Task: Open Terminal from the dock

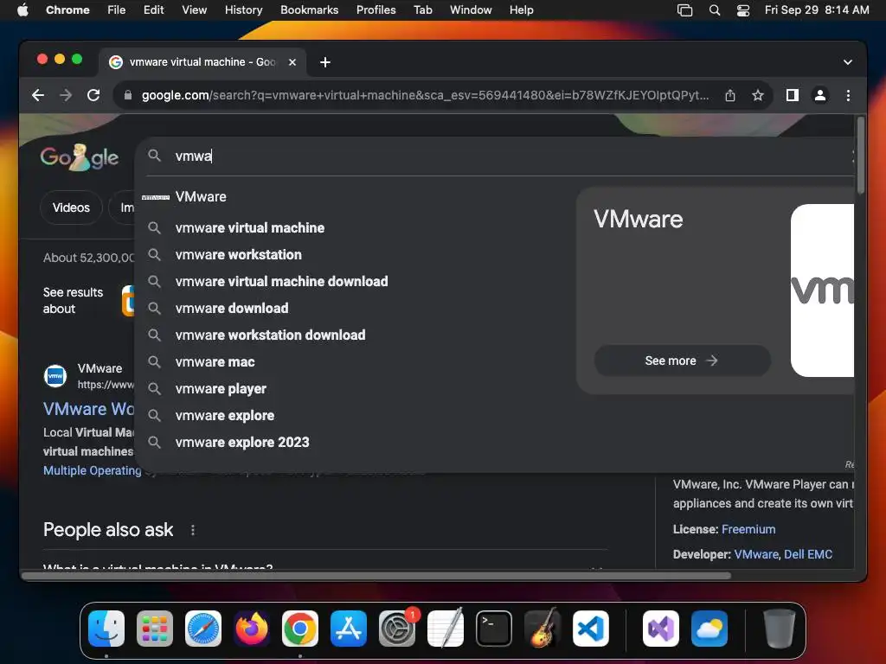Action: 494,629
